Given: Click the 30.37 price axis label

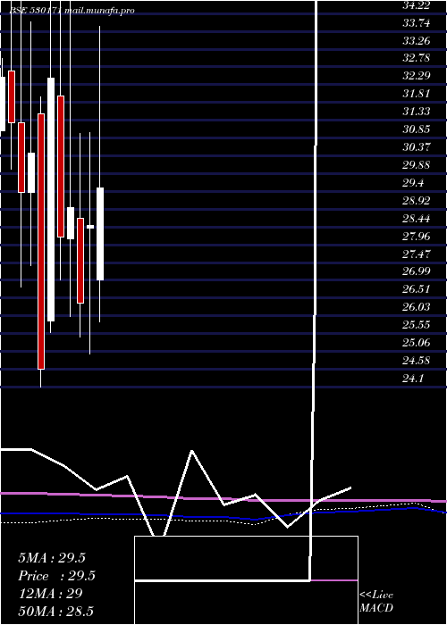Looking at the screenshot, I should [417, 147].
